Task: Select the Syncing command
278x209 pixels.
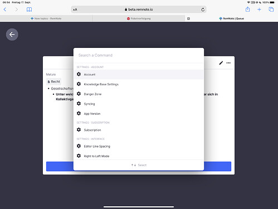Action: point(139,104)
